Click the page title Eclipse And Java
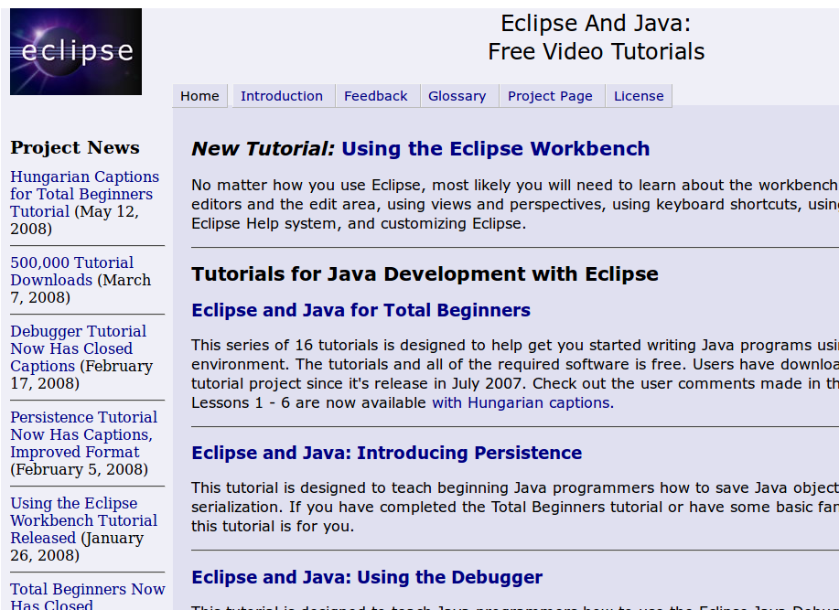Screen dimensions: 839x610 click(x=596, y=24)
